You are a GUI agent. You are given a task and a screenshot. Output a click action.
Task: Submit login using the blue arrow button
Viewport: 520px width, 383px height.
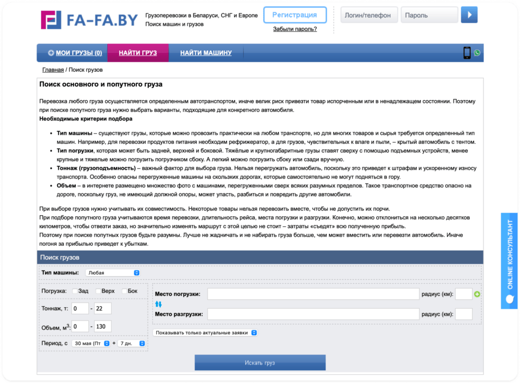click(469, 15)
